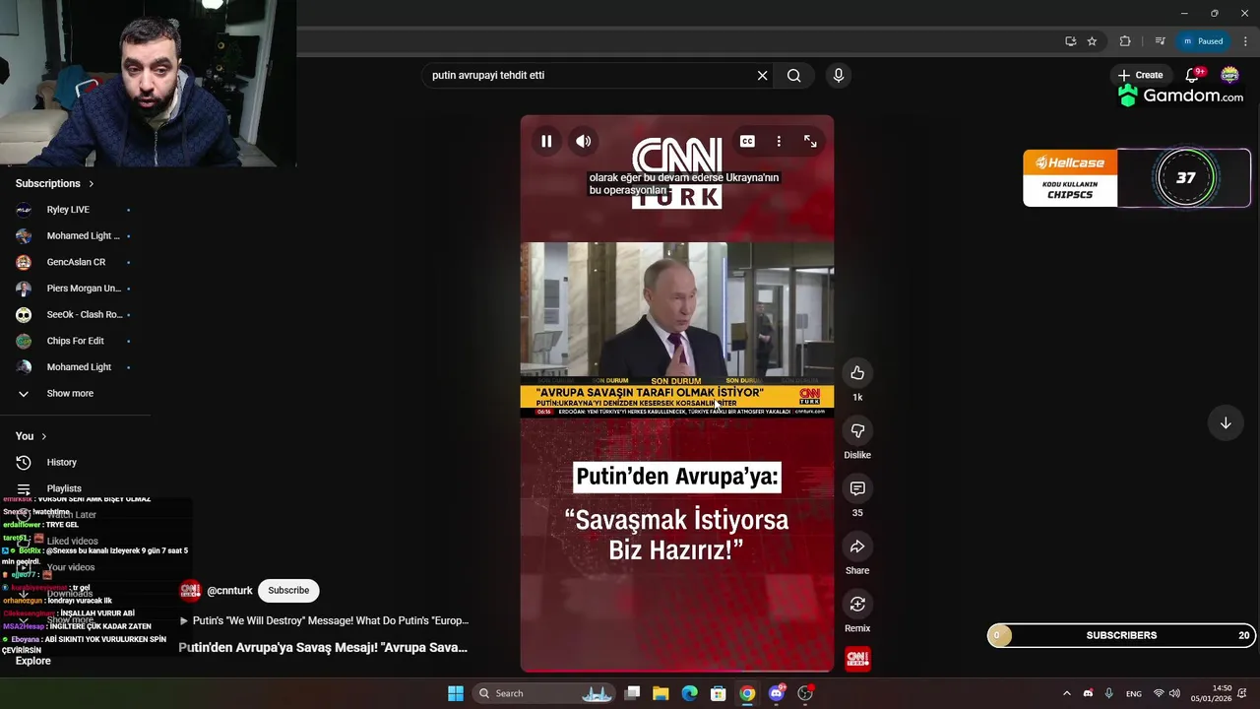Switch to Chrome on the taskbar
Image resolution: width=1260 pixels, height=709 pixels.
click(x=747, y=693)
